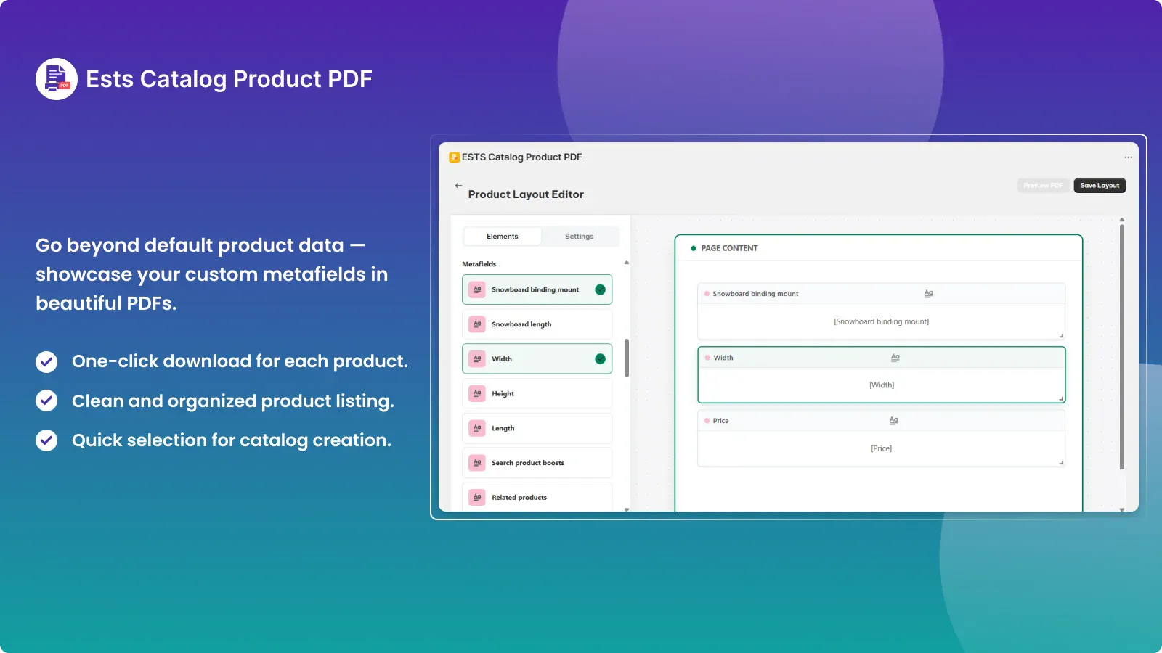Click the resize handle of the page Width block

tap(1061, 398)
